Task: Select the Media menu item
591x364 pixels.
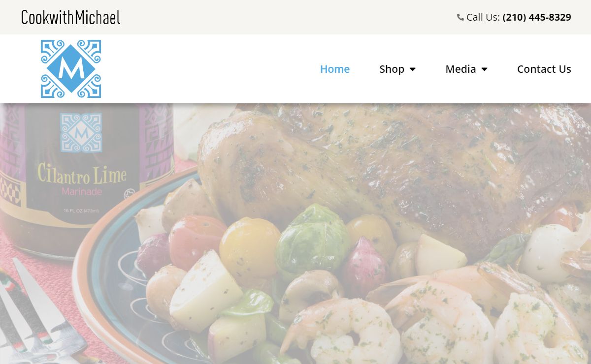Action: pos(460,69)
